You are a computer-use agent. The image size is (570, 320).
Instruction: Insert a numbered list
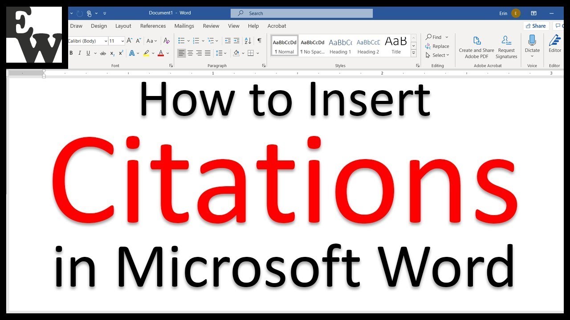click(x=196, y=40)
